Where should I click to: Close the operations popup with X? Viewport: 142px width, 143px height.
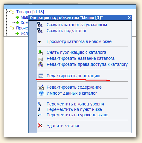129,18
